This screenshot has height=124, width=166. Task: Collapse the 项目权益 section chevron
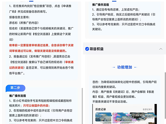[161, 49]
